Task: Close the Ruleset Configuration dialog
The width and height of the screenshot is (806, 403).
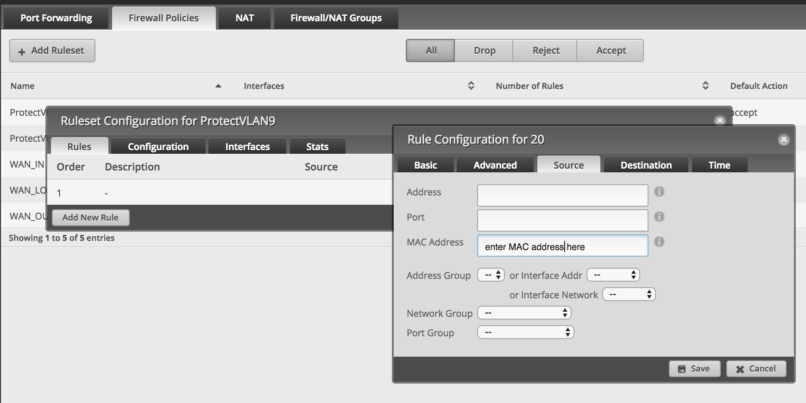Action: point(719,120)
